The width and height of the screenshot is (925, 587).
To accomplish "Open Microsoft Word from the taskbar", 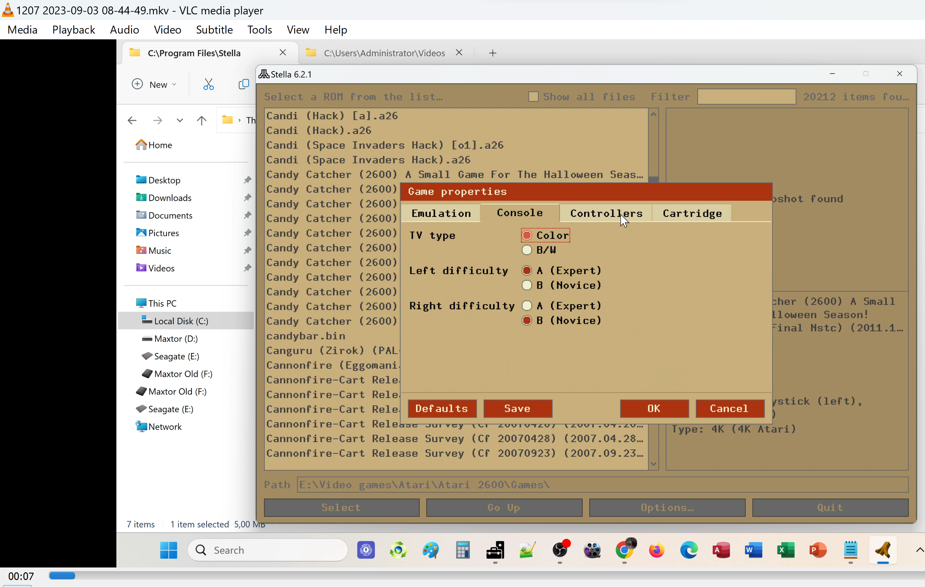I will tap(753, 550).
